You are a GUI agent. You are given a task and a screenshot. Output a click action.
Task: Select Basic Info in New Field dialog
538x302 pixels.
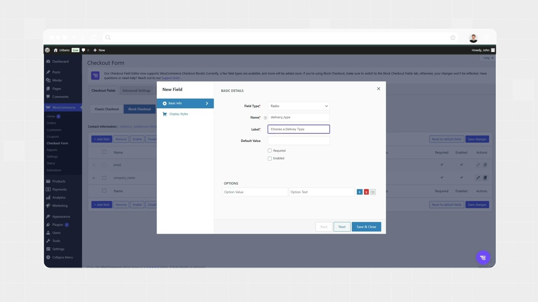click(x=185, y=103)
